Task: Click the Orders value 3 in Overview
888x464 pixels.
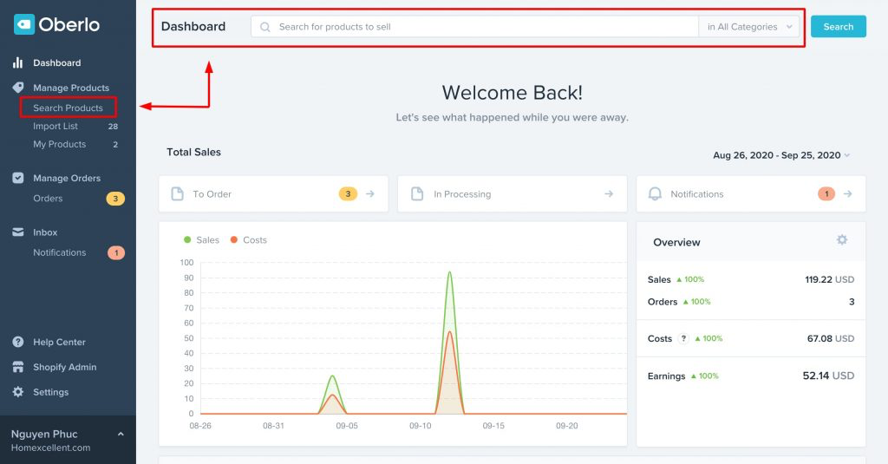Action: click(852, 302)
